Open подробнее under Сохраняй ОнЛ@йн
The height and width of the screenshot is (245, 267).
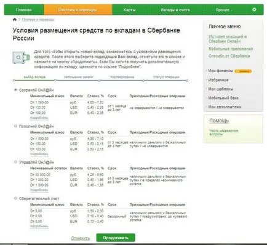pos(39,118)
